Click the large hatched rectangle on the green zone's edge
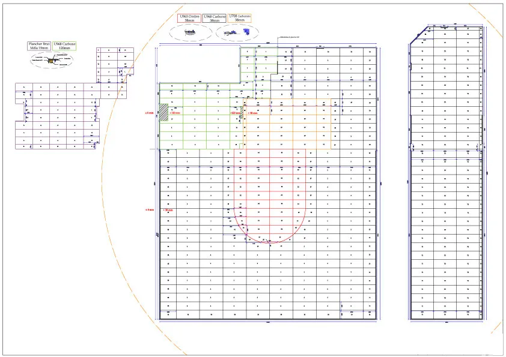Screen dimensions: 506x357 (163, 112)
